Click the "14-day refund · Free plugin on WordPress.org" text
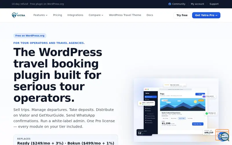Screen dimensions: 232x145 pyautogui.click(x=38, y=4)
